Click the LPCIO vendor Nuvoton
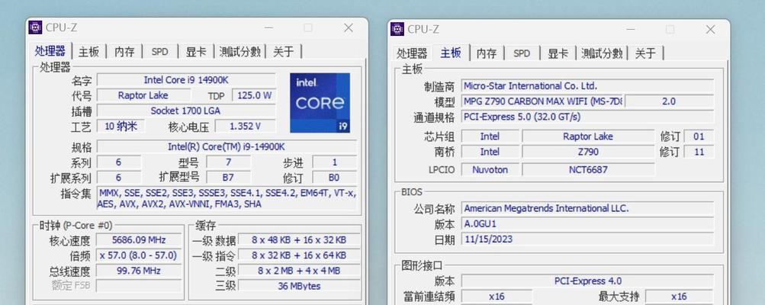Viewport: 765px width, 305px height. click(x=490, y=170)
